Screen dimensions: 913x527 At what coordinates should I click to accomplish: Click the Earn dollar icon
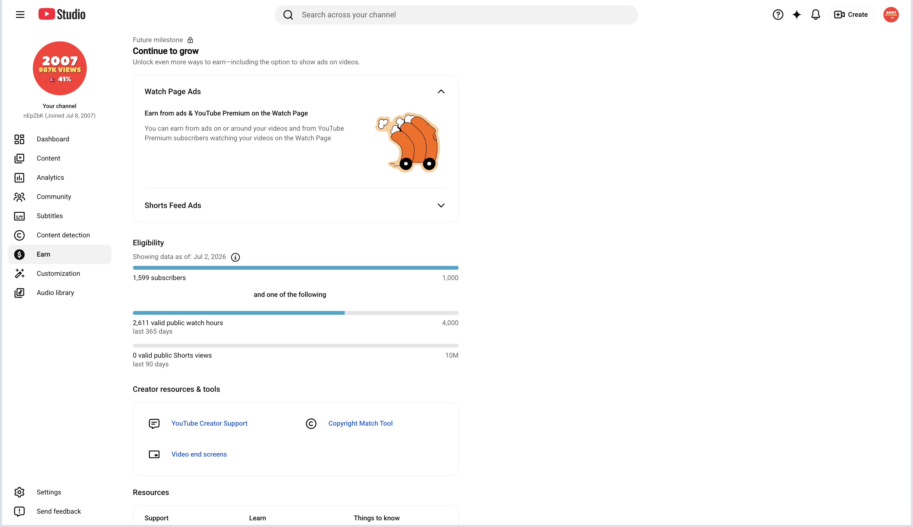[x=19, y=254]
